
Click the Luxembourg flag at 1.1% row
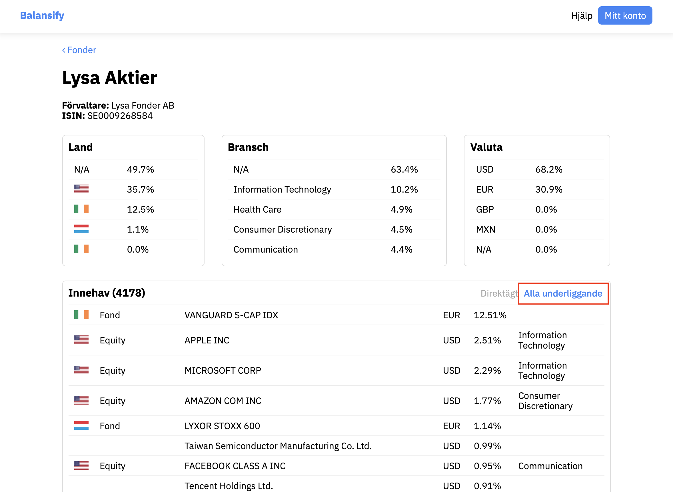coord(81,229)
